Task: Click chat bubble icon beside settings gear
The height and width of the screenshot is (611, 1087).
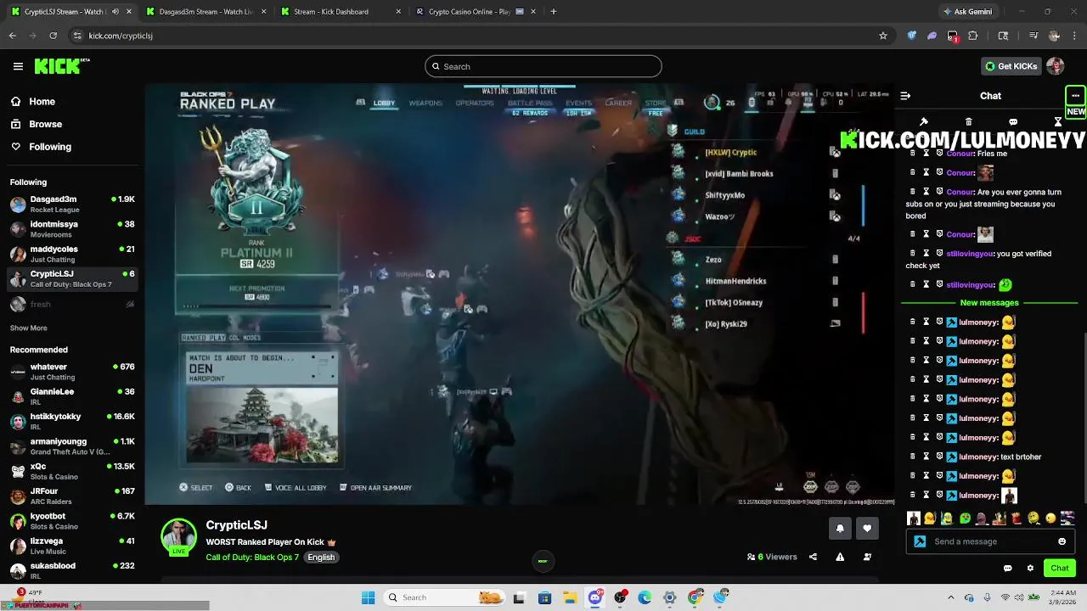Action: [x=1008, y=569]
